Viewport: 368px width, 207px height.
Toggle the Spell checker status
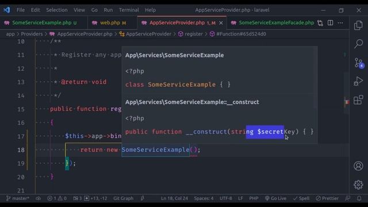click(x=301, y=198)
